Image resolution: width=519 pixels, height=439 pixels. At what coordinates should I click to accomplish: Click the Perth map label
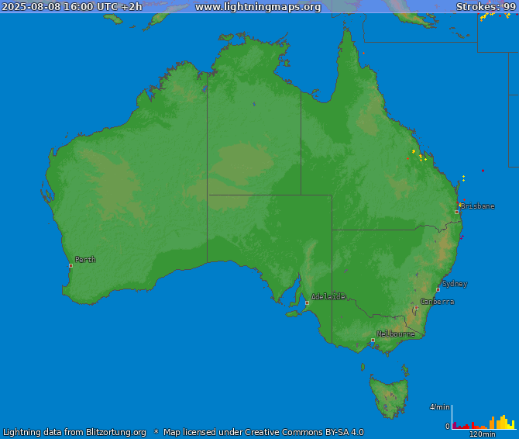point(85,260)
